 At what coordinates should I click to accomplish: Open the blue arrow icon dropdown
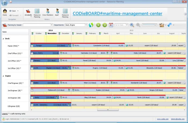click(x=173, y=25)
